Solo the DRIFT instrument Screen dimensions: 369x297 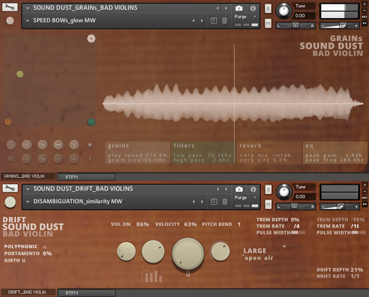click(x=268, y=190)
